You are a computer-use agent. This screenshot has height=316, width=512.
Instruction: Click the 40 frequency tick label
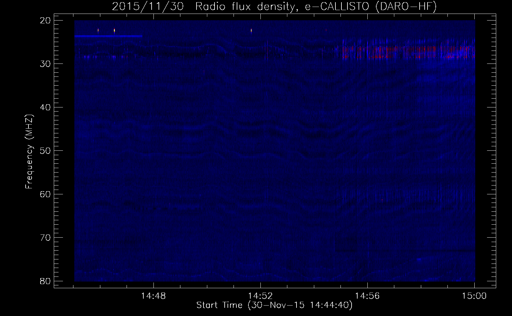coord(46,107)
